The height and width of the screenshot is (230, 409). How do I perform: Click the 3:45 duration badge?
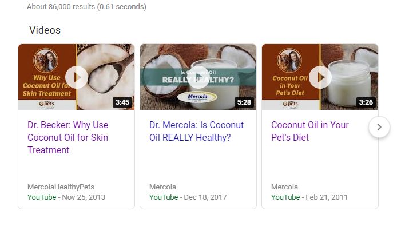click(122, 102)
